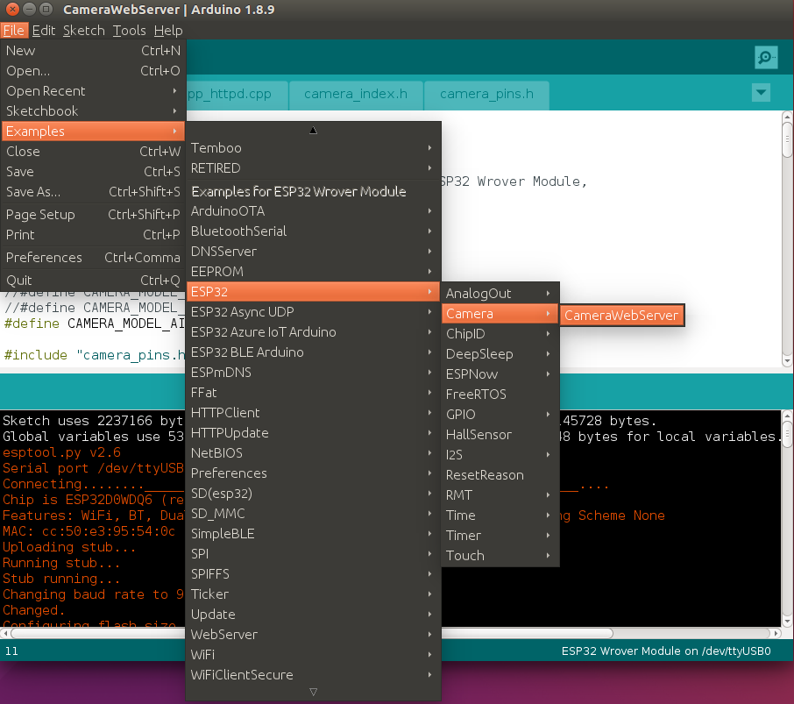Open the WiFi examples submenu

click(x=203, y=654)
